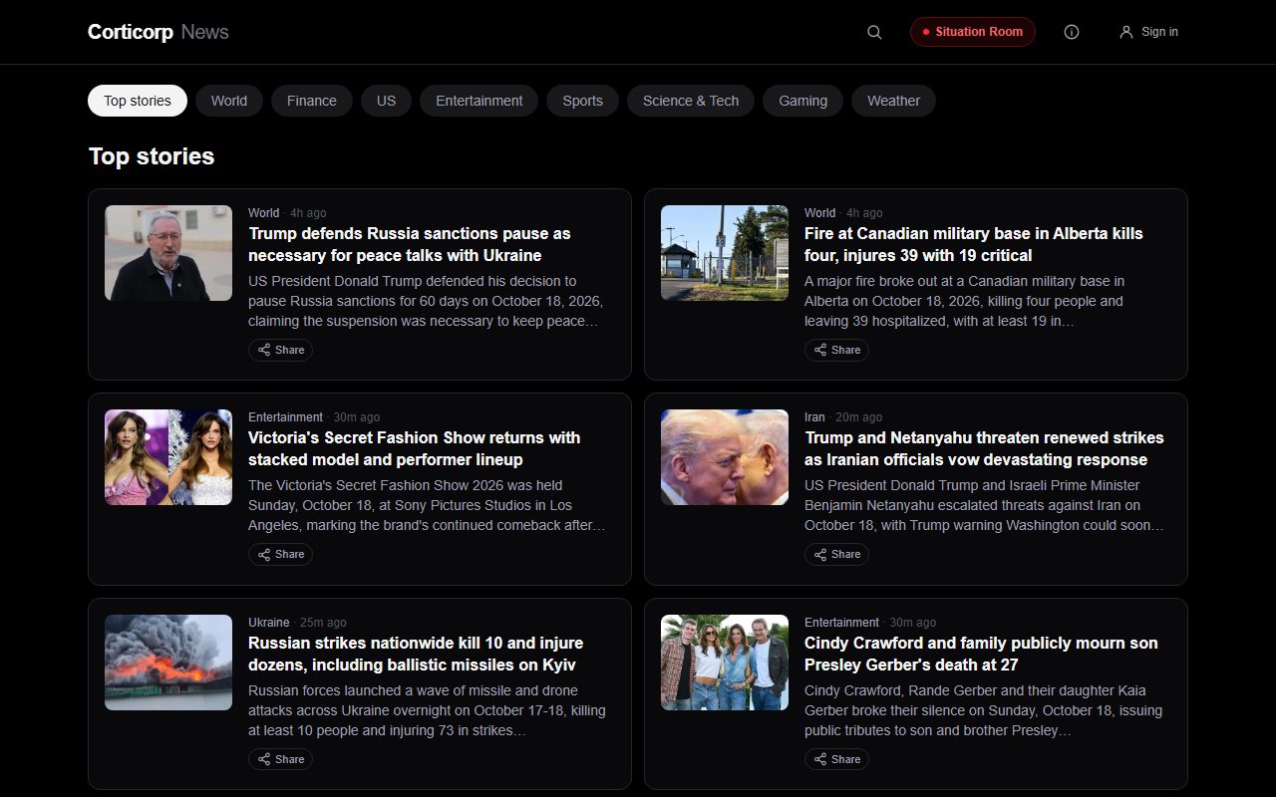Share the Trump Russia sanctions pause story
The image size is (1276, 797).
click(280, 350)
